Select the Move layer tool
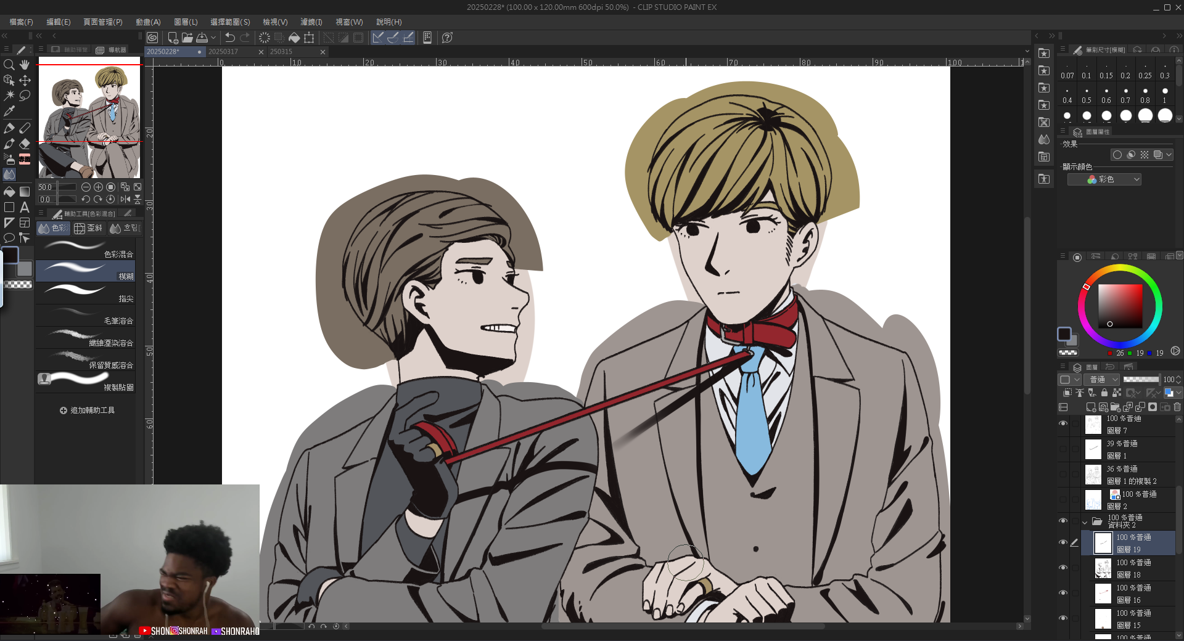Viewport: 1184px width, 641px height. tap(25, 80)
